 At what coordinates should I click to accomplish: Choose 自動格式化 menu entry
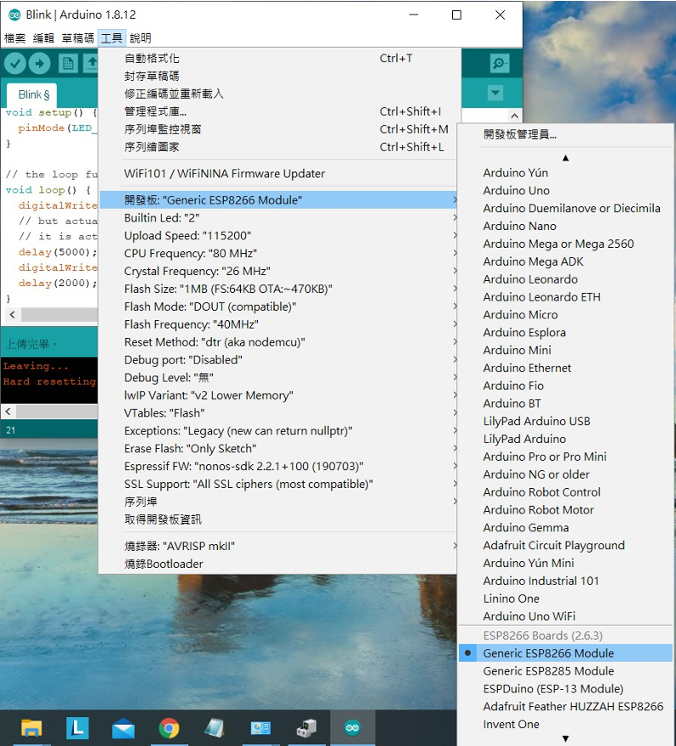(x=278, y=58)
